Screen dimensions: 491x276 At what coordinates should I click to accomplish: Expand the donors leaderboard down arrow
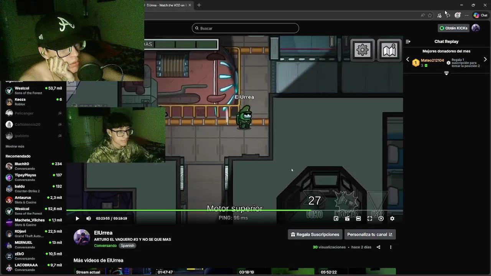(447, 73)
